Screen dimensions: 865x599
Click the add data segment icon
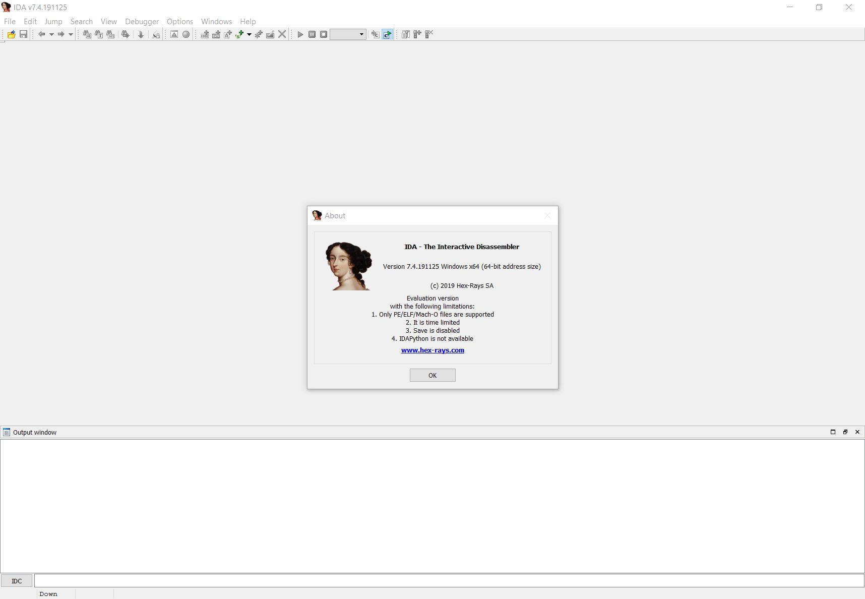(x=216, y=34)
